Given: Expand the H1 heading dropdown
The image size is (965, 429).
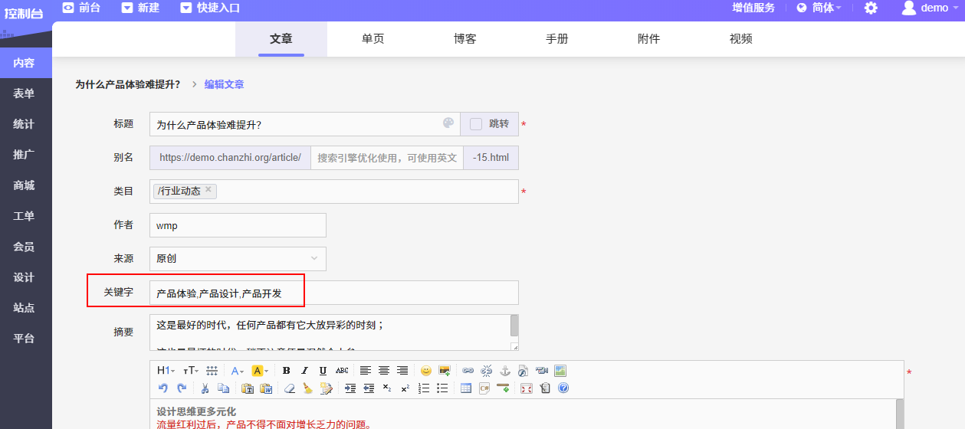Looking at the screenshot, I should coord(166,371).
